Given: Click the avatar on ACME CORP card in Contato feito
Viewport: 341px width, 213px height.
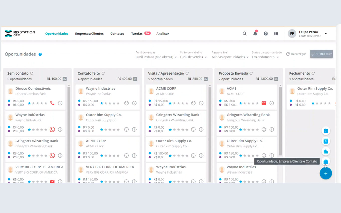Looking at the screenshot, I should coord(81,143).
